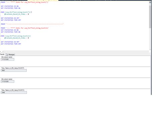Click the editor scrollbar down arrow
159x127 pixels.
point(150,49)
